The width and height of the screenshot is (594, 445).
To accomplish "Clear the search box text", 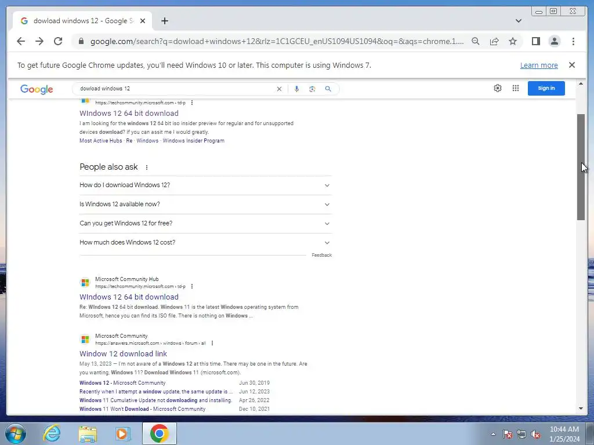I will 279,89.
